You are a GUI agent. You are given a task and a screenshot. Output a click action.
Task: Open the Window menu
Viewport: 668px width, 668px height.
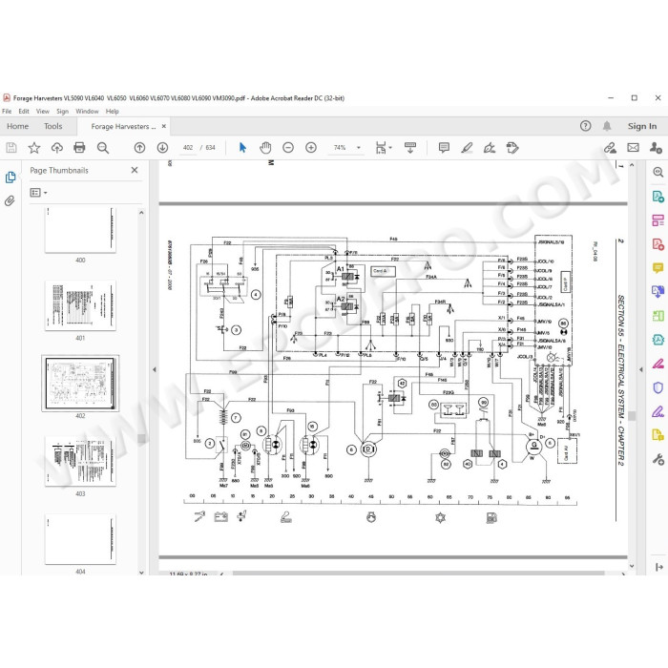[x=87, y=112]
